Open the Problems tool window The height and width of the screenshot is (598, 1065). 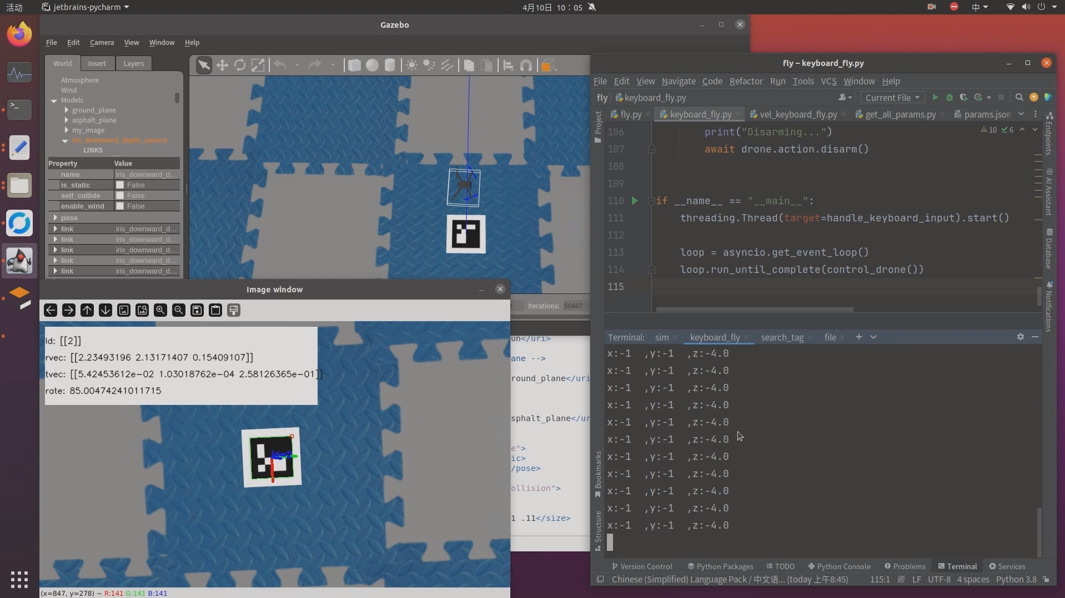[x=905, y=566]
